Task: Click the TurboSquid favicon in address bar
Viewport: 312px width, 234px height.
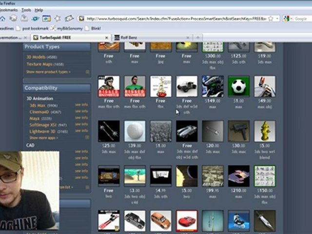Action: click(x=81, y=19)
